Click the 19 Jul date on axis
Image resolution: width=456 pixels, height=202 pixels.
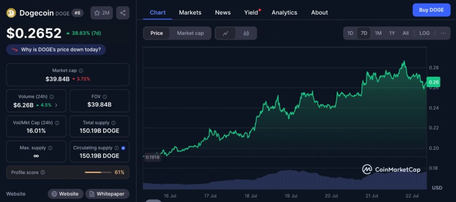tap(291, 196)
